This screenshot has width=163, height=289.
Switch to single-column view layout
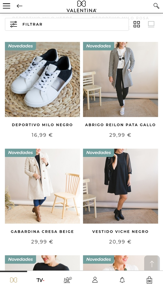pyautogui.click(x=151, y=24)
